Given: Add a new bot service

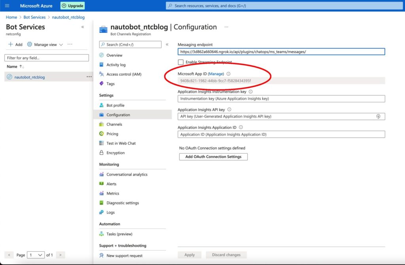Looking at the screenshot, I should (x=15, y=44).
